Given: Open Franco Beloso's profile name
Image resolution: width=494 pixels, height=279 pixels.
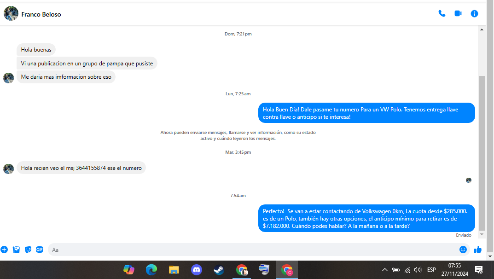Looking at the screenshot, I should click(x=41, y=14).
